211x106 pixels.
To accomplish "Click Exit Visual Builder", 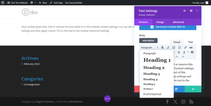I will [74, 3].
